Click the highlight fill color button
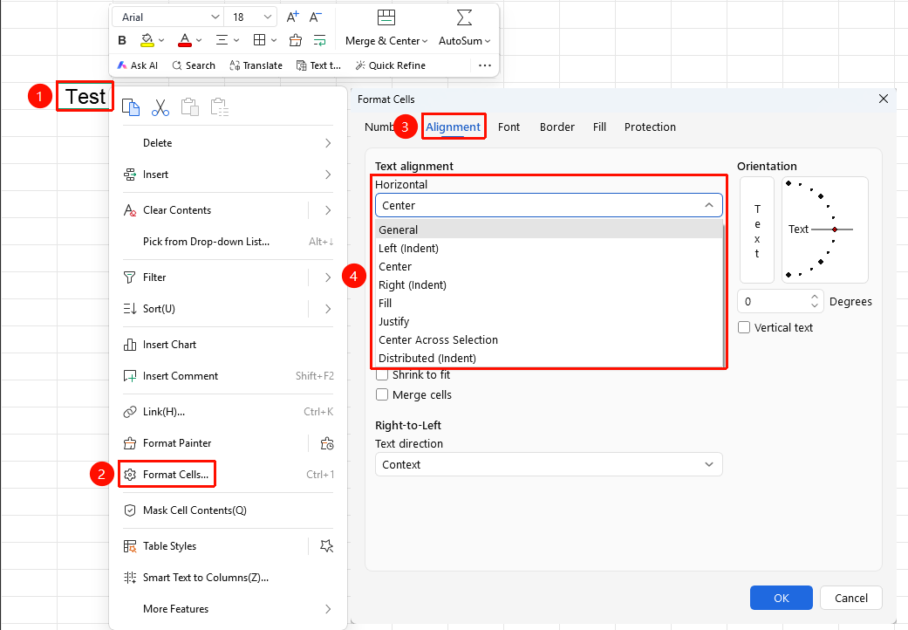The width and height of the screenshot is (908, 630). coord(147,40)
